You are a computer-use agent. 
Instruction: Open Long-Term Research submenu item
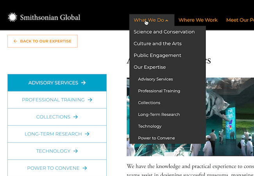pyautogui.click(x=159, y=115)
